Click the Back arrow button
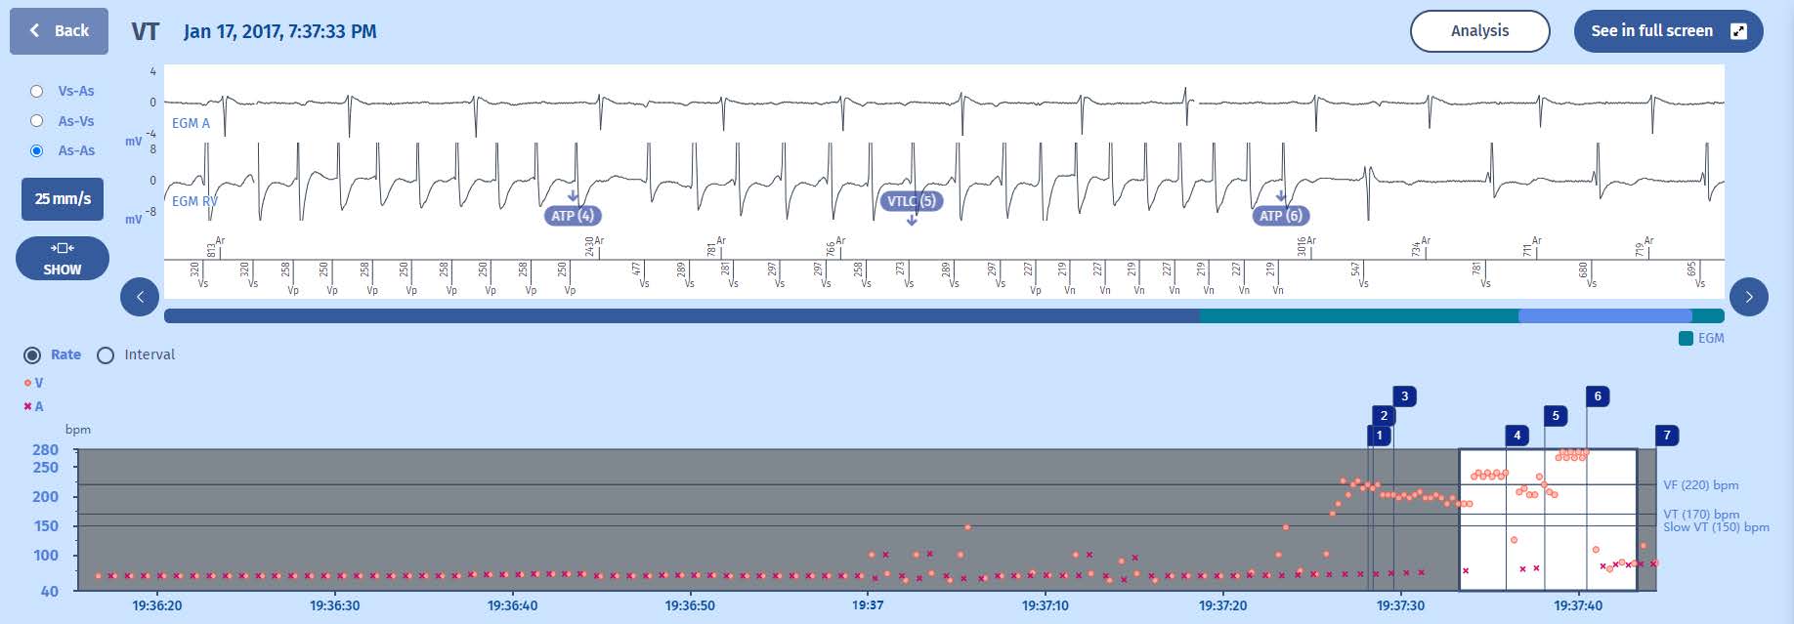 coord(59,31)
